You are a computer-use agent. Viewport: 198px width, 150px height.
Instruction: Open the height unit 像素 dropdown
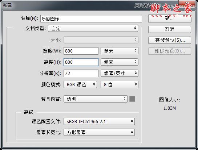(120, 62)
